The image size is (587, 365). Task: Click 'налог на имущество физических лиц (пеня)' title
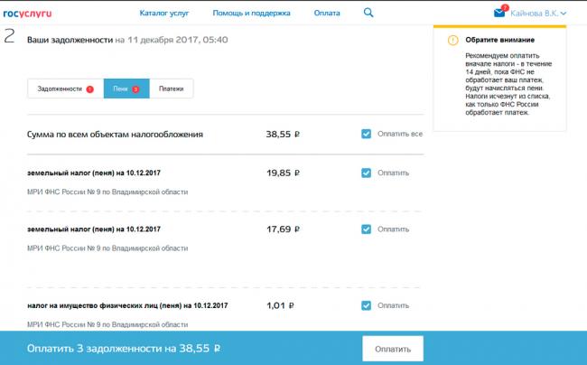[x=127, y=305]
